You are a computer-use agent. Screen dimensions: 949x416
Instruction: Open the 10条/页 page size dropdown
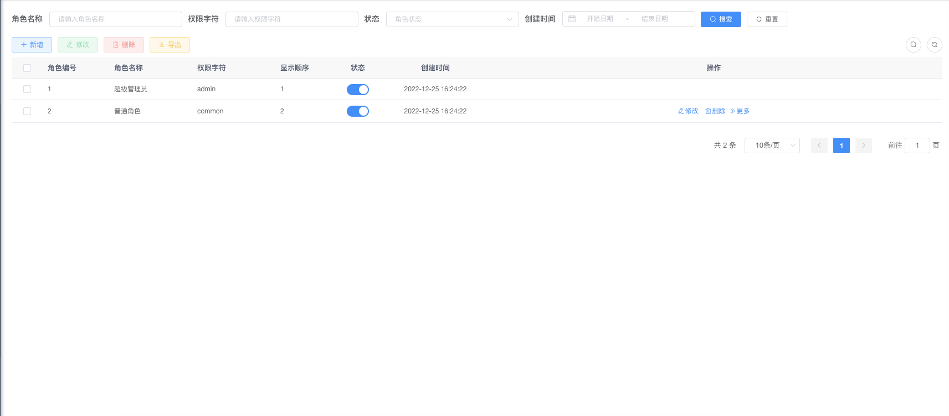pos(772,145)
